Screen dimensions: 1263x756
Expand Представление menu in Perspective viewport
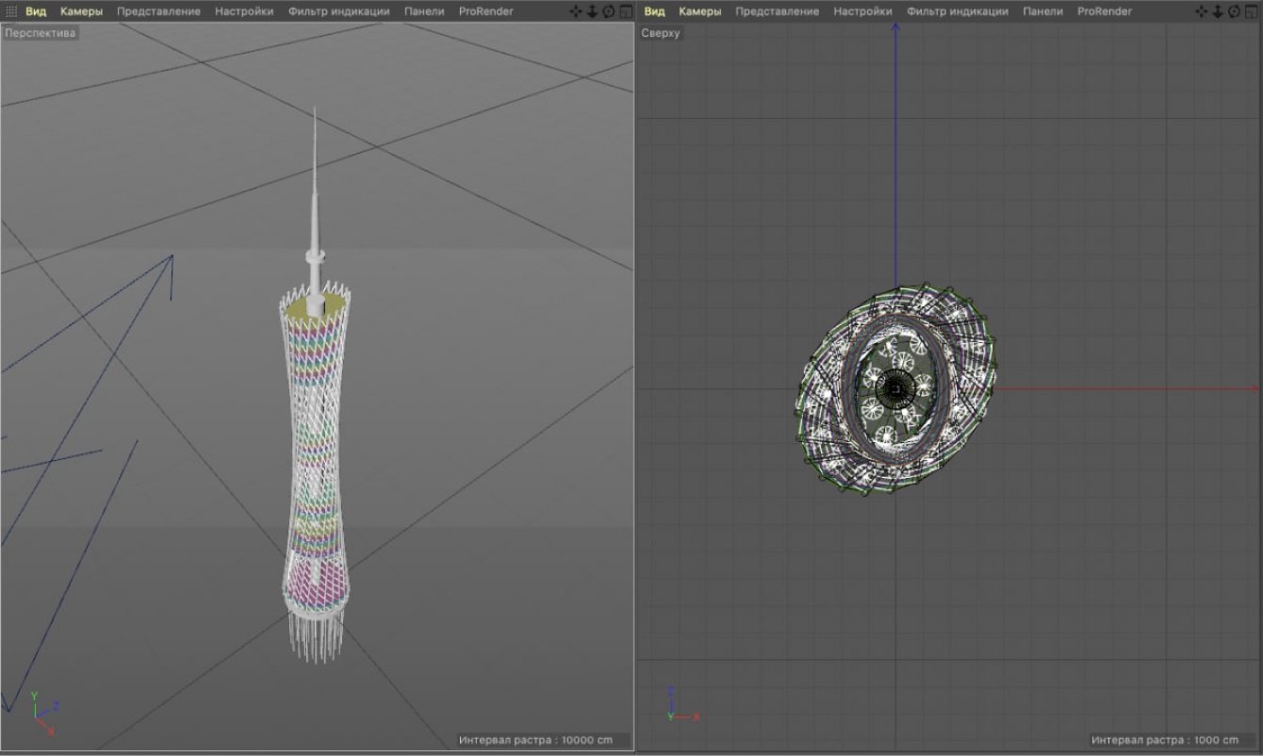pyautogui.click(x=158, y=11)
